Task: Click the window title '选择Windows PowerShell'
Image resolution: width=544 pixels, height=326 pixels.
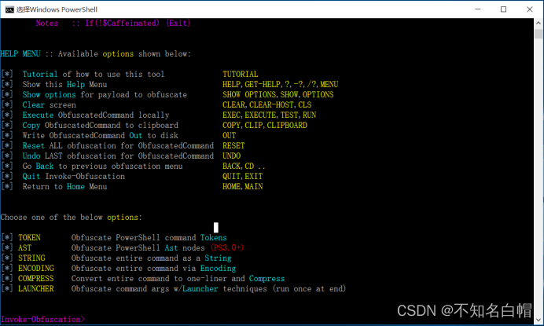Action: click(x=57, y=9)
